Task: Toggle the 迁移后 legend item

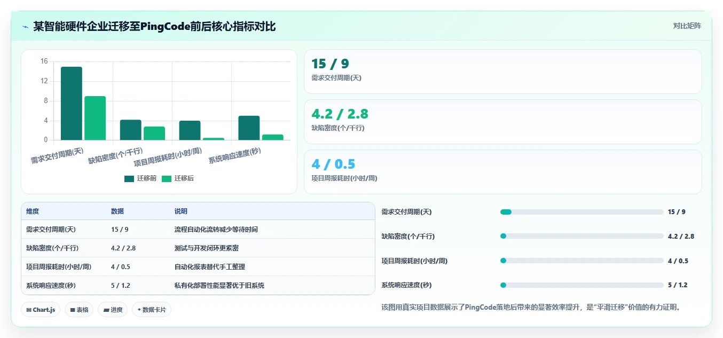Action: (178, 178)
